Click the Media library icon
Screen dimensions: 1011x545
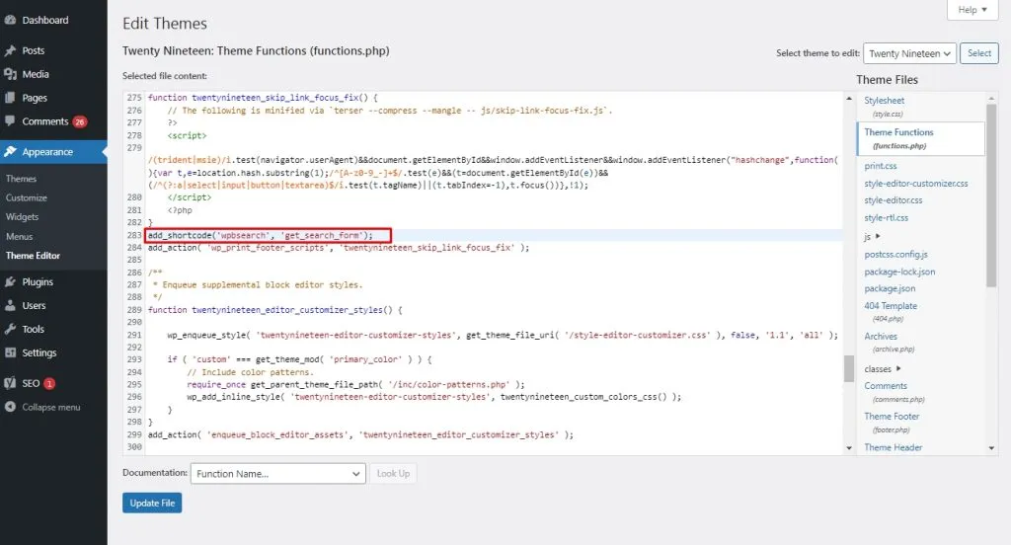[x=10, y=74]
